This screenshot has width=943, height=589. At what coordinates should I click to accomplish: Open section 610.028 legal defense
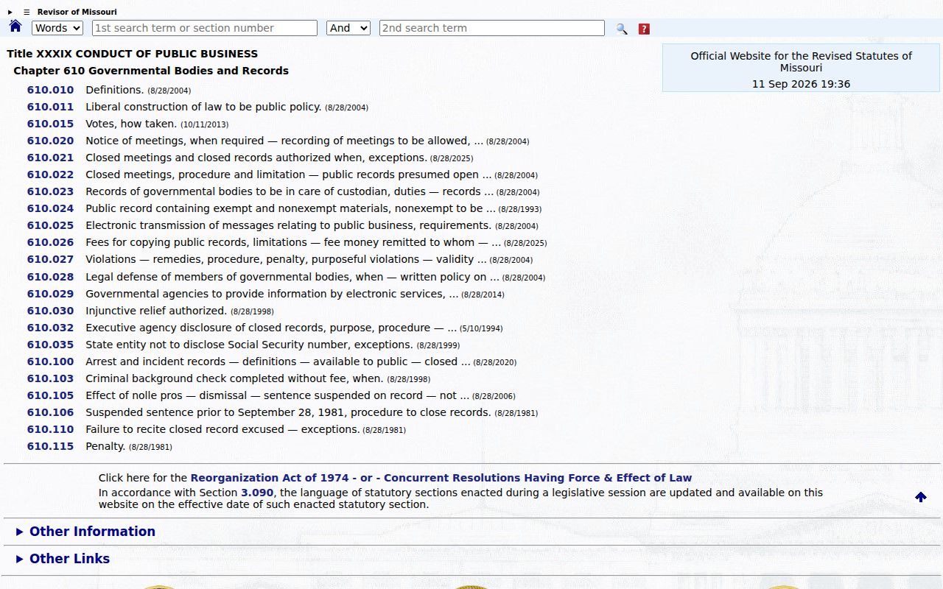coord(50,277)
